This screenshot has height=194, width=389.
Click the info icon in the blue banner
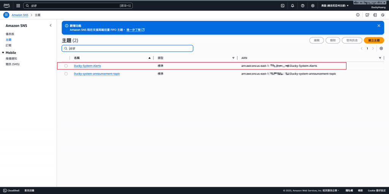click(x=66, y=25)
